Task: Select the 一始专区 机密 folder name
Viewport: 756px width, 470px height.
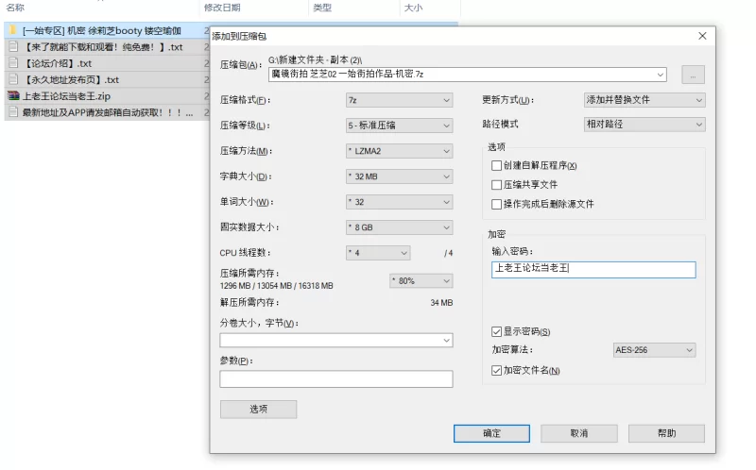Action: (x=102, y=31)
